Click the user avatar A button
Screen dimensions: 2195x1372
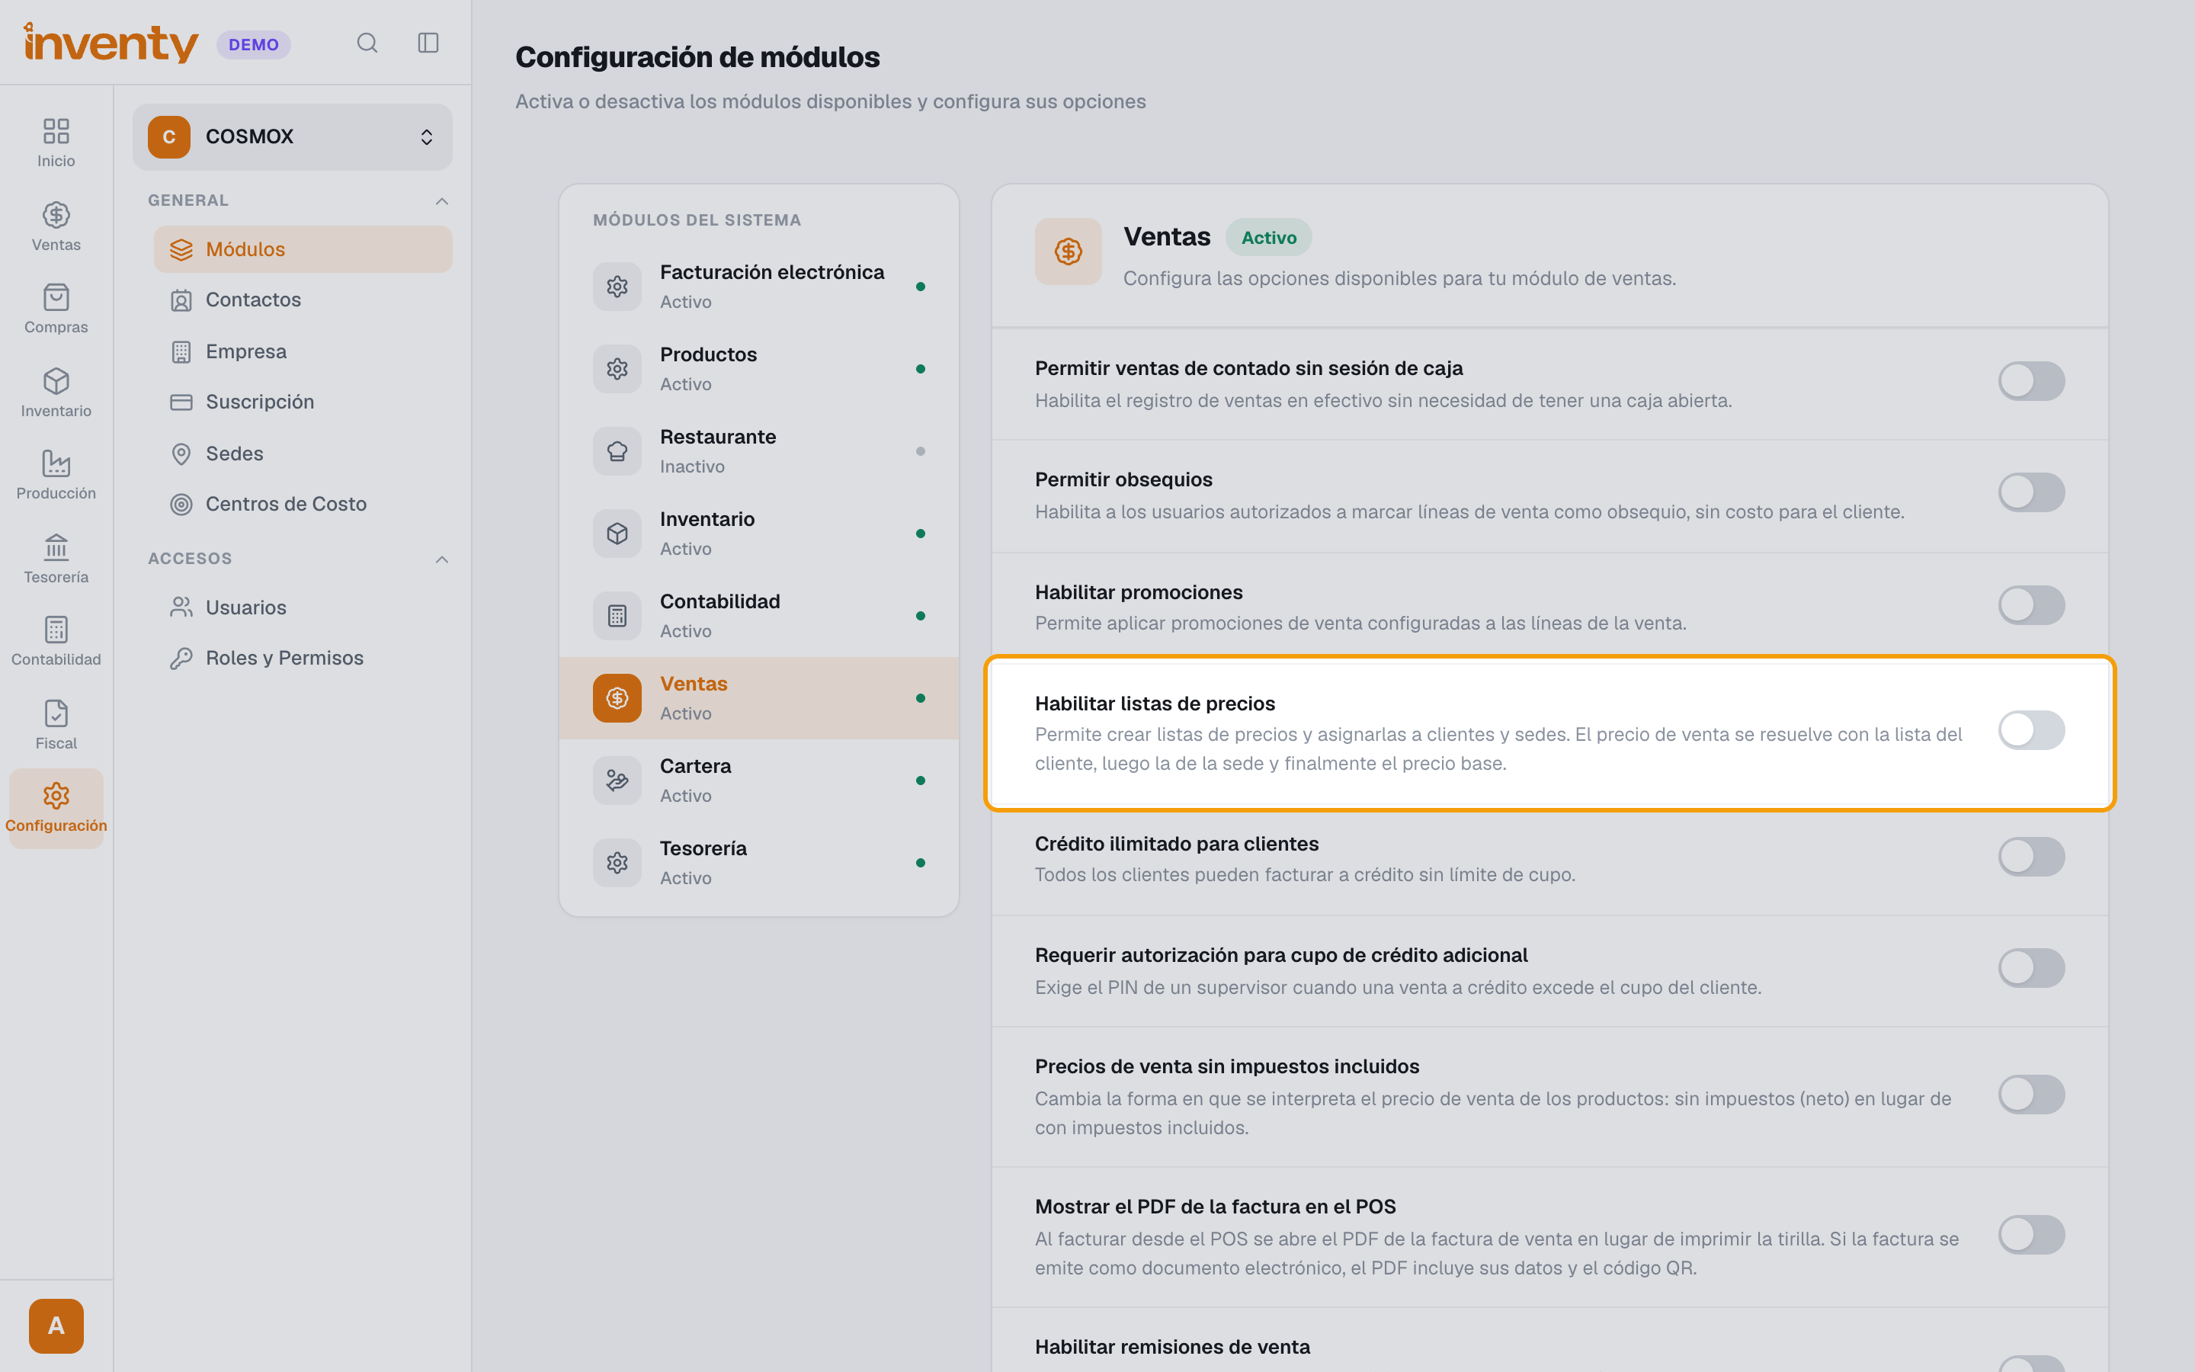pyautogui.click(x=56, y=1326)
